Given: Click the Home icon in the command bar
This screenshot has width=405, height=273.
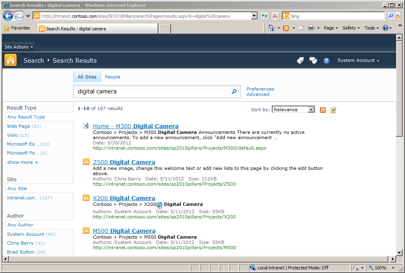Looking at the screenshot, I should pyautogui.click(x=271, y=28).
